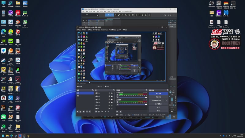This screenshot has height=138, width=245.
Task: Open virtual camera settings gear button
Action: [167, 100]
